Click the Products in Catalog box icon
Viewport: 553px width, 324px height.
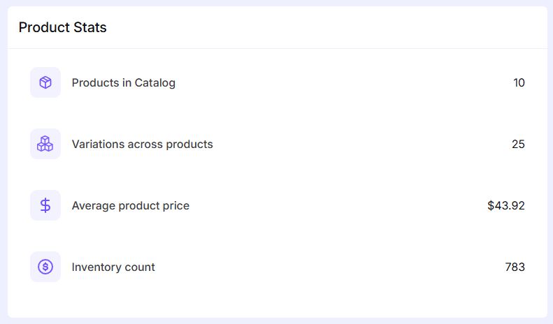click(x=45, y=82)
